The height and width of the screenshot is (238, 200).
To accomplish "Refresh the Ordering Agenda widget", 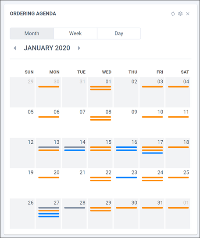I will coord(173,14).
